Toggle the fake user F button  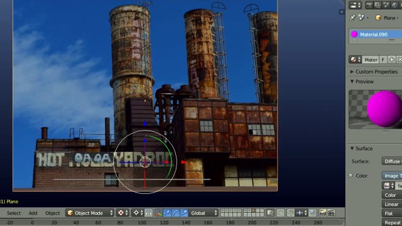click(383, 60)
